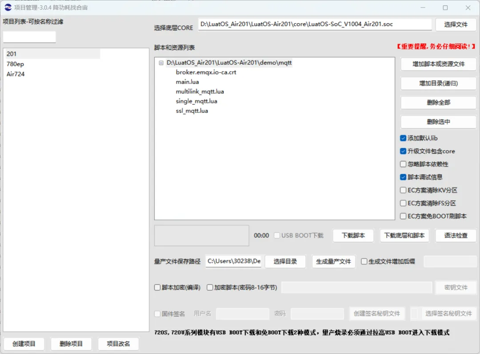Click 删除项目 button
This screenshot has height=354, width=480.
[71, 344]
